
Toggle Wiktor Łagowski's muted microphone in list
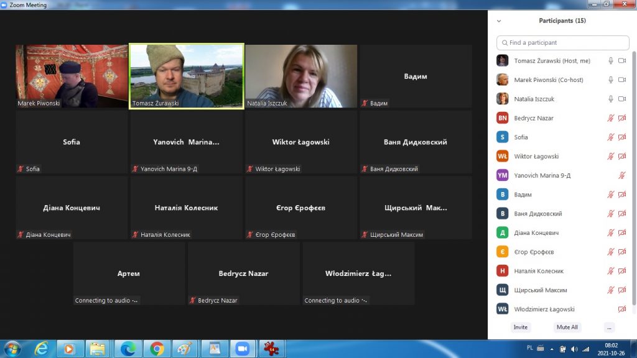611,157
